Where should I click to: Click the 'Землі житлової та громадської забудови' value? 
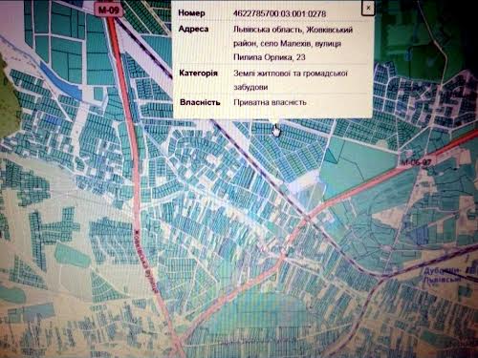pyautogui.click(x=291, y=80)
